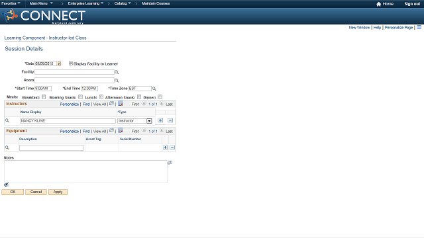424x238 pixels.
Task: Click the End Time field
Action: tap(89, 89)
